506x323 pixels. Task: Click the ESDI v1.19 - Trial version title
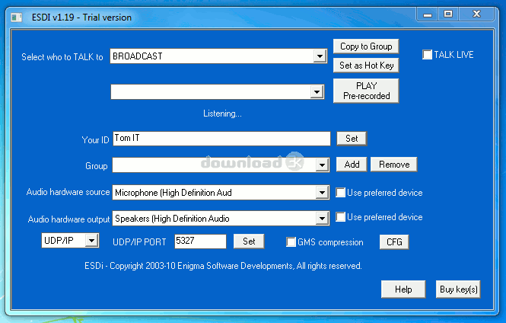(81, 17)
